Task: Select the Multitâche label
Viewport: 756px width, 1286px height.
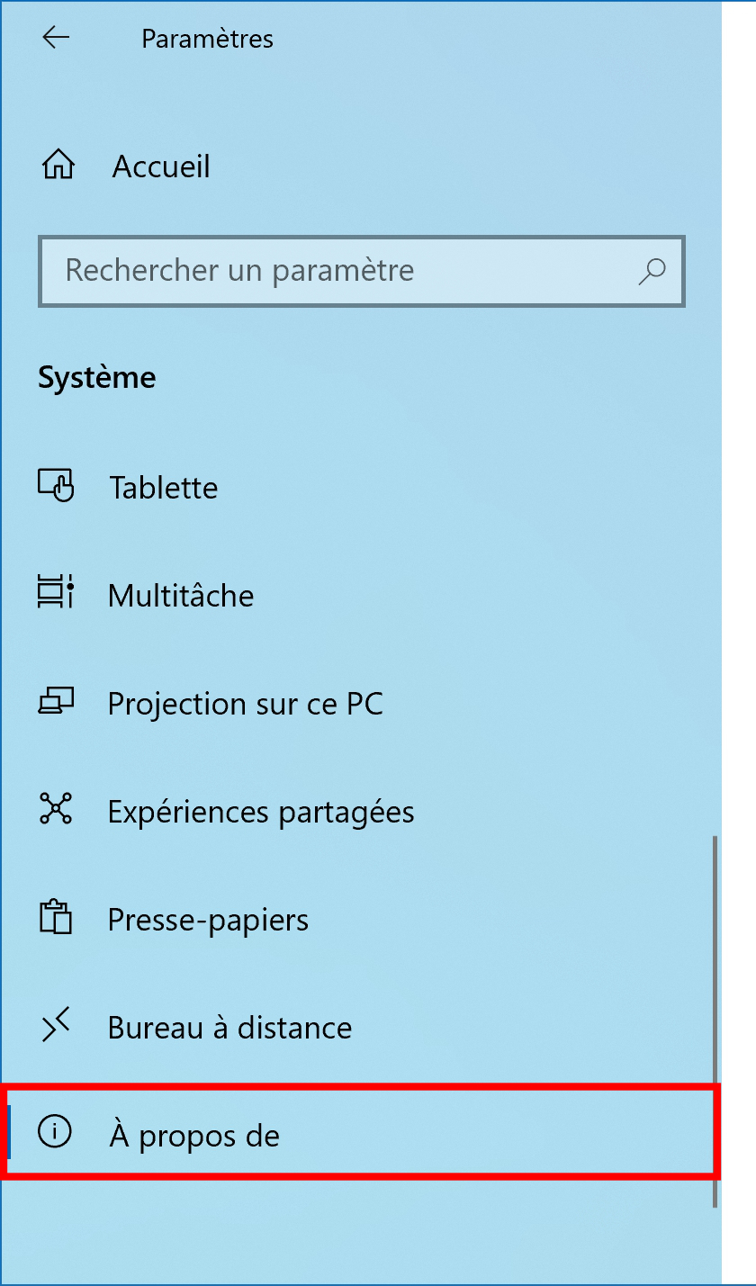Action: coord(181,595)
